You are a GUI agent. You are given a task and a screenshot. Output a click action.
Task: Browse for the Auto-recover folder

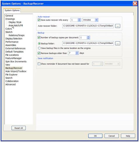pyautogui.click(x=118, y=26)
